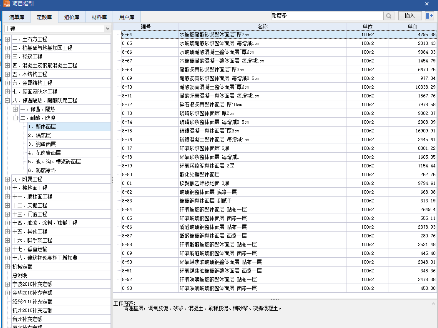Switch to the 清单库 tab
This screenshot has width=438, height=328.
[17, 17]
